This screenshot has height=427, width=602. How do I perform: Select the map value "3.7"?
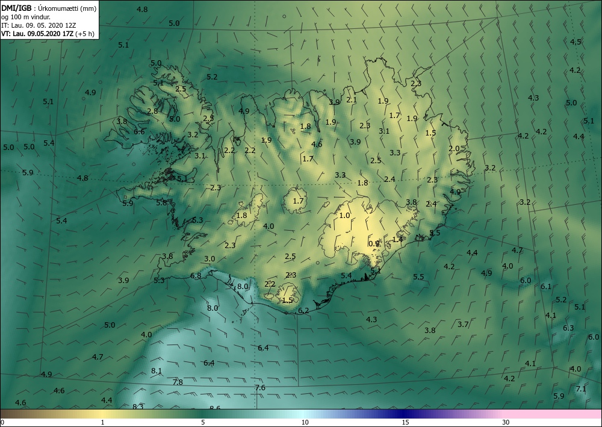(463, 325)
